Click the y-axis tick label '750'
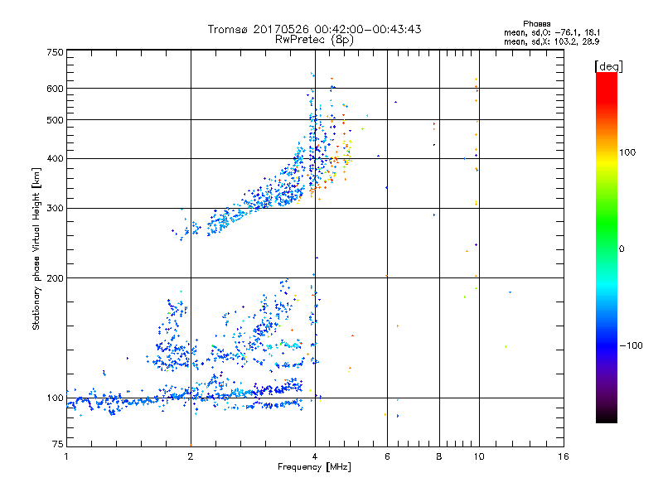663x497 pixels. point(55,52)
